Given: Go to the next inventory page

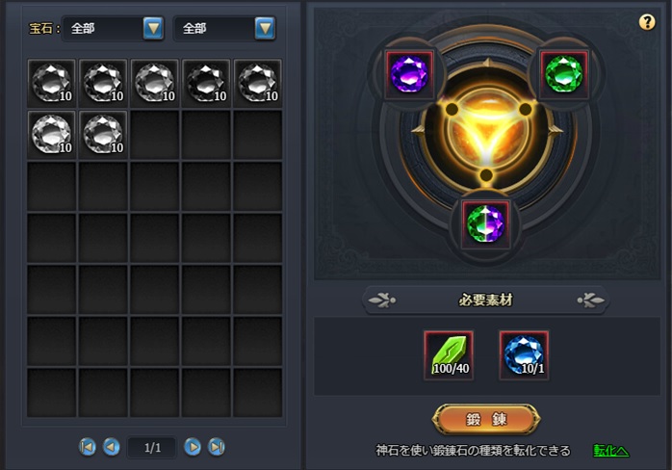Looking at the screenshot, I should pyautogui.click(x=193, y=447).
